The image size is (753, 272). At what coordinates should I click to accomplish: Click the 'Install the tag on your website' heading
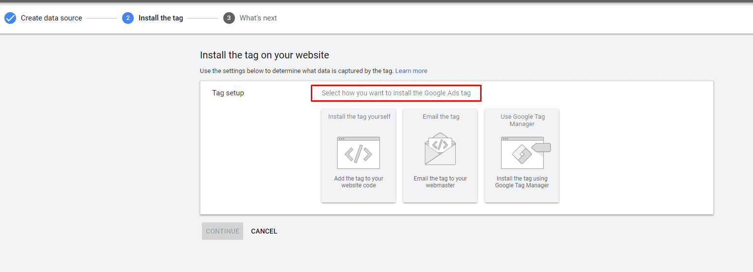[x=265, y=55]
